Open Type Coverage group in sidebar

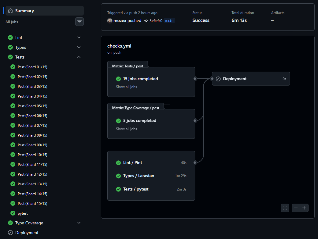point(29,223)
